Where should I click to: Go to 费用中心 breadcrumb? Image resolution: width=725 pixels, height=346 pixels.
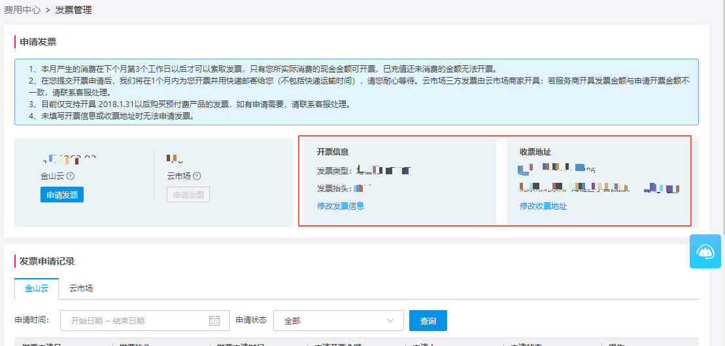click(x=22, y=10)
